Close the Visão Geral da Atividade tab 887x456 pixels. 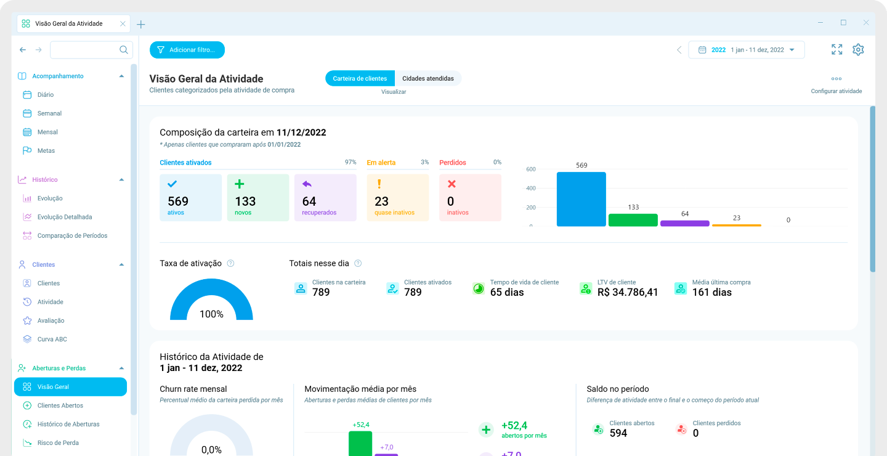123,24
